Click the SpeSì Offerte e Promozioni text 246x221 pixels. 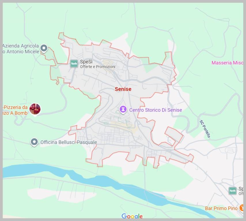click(98, 64)
